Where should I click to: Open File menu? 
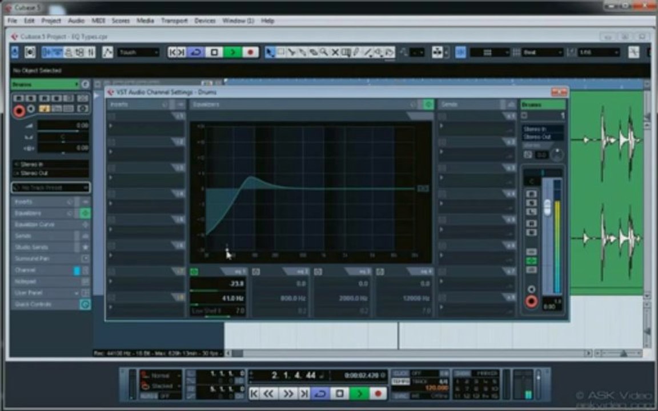(x=12, y=21)
